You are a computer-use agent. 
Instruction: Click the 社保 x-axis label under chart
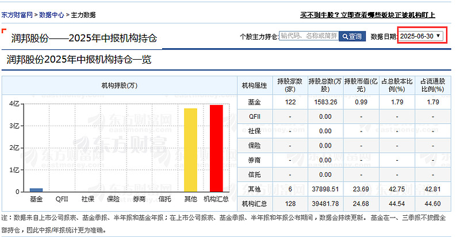pyautogui.click(x=88, y=199)
